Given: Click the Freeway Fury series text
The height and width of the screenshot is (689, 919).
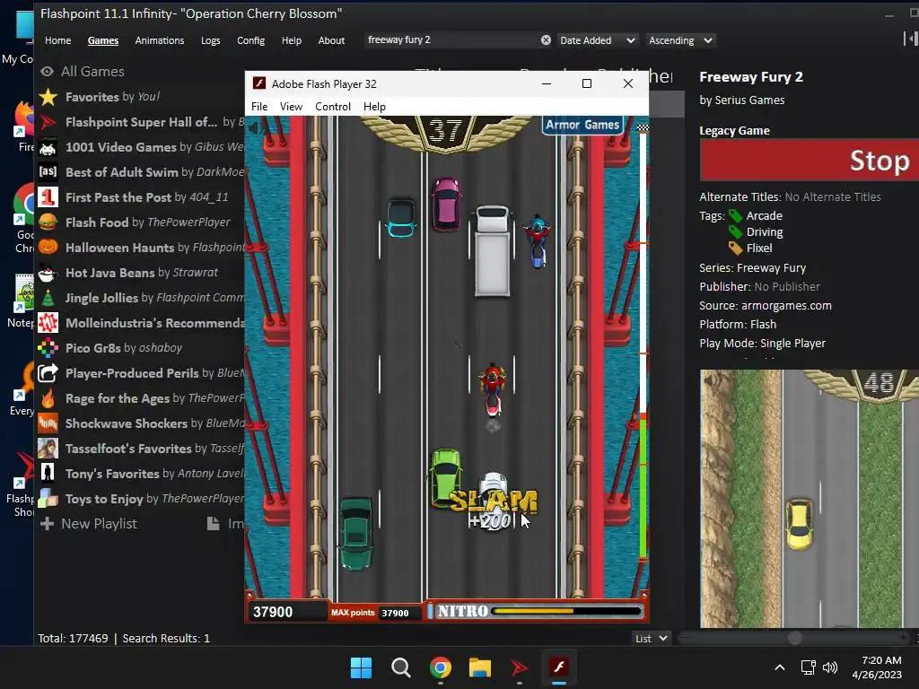Looking at the screenshot, I should 771,267.
